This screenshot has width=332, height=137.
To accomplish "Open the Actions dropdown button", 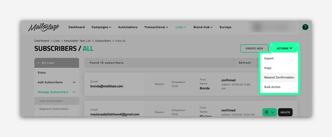I will point(284,49).
